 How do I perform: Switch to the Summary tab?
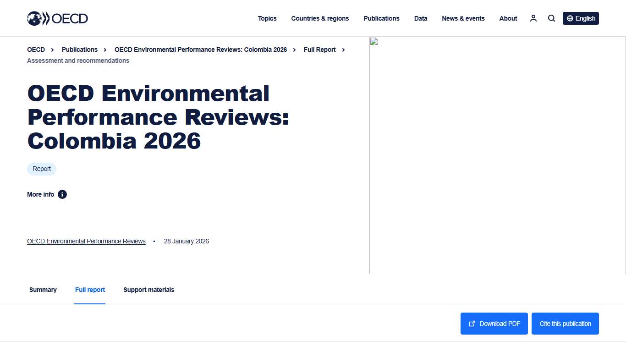pyautogui.click(x=43, y=290)
